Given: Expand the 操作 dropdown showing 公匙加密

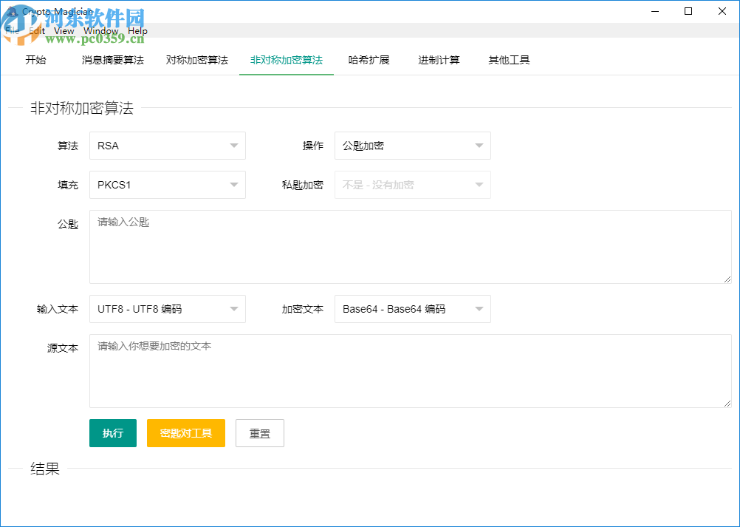Looking at the screenshot, I should point(412,146).
